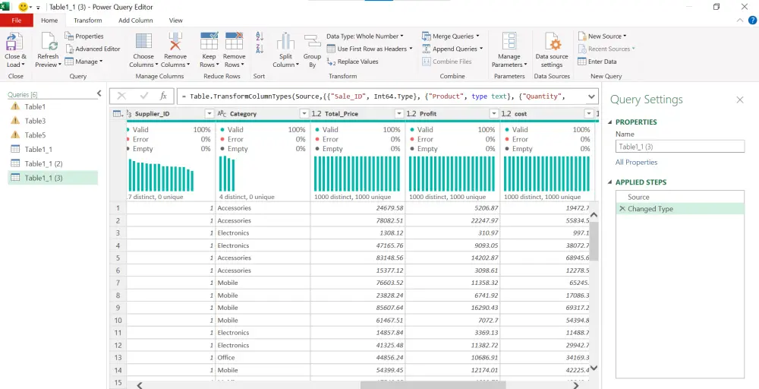Click the smiley feedback icon
The height and width of the screenshot is (389, 759).
tap(23, 8)
